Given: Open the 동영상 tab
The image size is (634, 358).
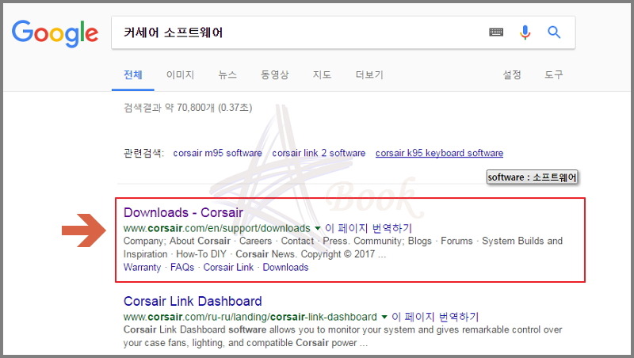Looking at the screenshot, I should point(274,74).
